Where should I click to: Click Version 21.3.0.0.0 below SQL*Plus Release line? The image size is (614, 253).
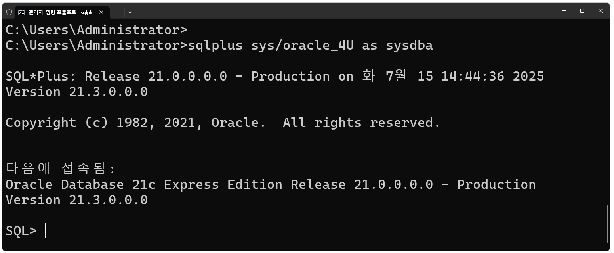[x=76, y=92]
